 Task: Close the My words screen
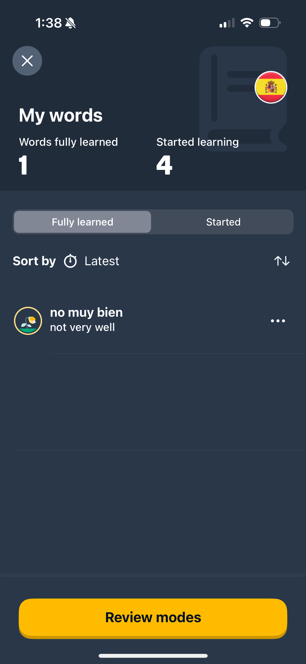[x=27, y=61]
